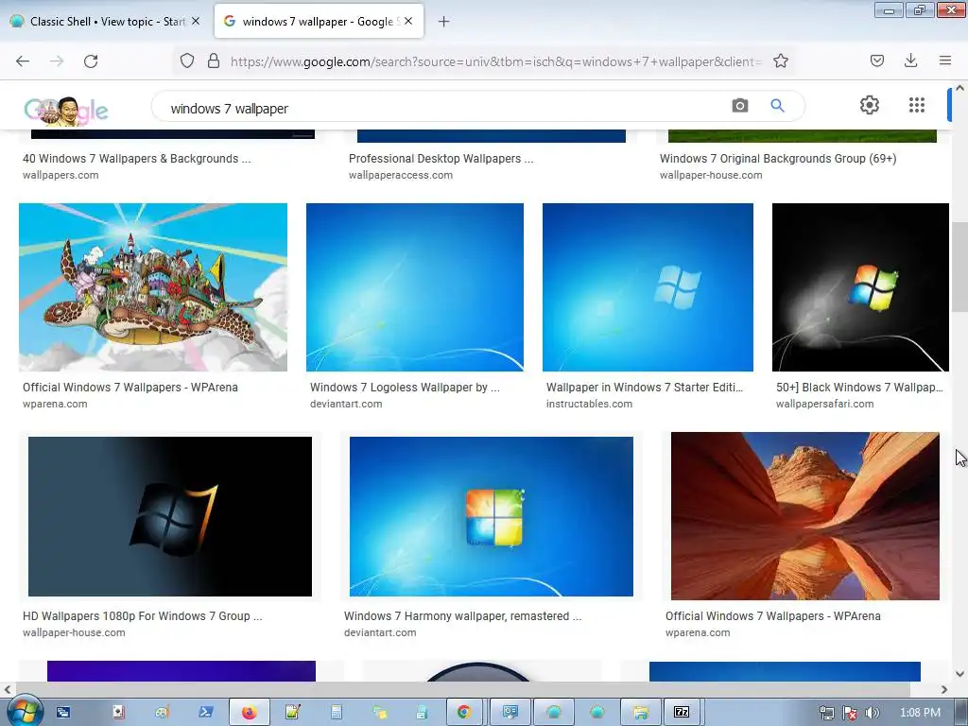Open 'HD Wallpapers 1080p For Windows 7 Group' link
968x726 pixels.
click(143, 616)
